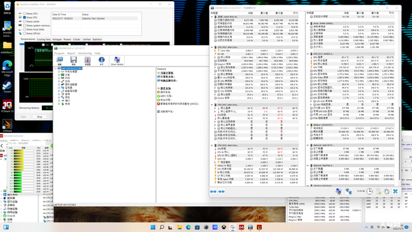This screenshot has height=232, width=412.
Task: Expand 图形适配器 node in HWiNFO tree
Action: coord(59,84)
